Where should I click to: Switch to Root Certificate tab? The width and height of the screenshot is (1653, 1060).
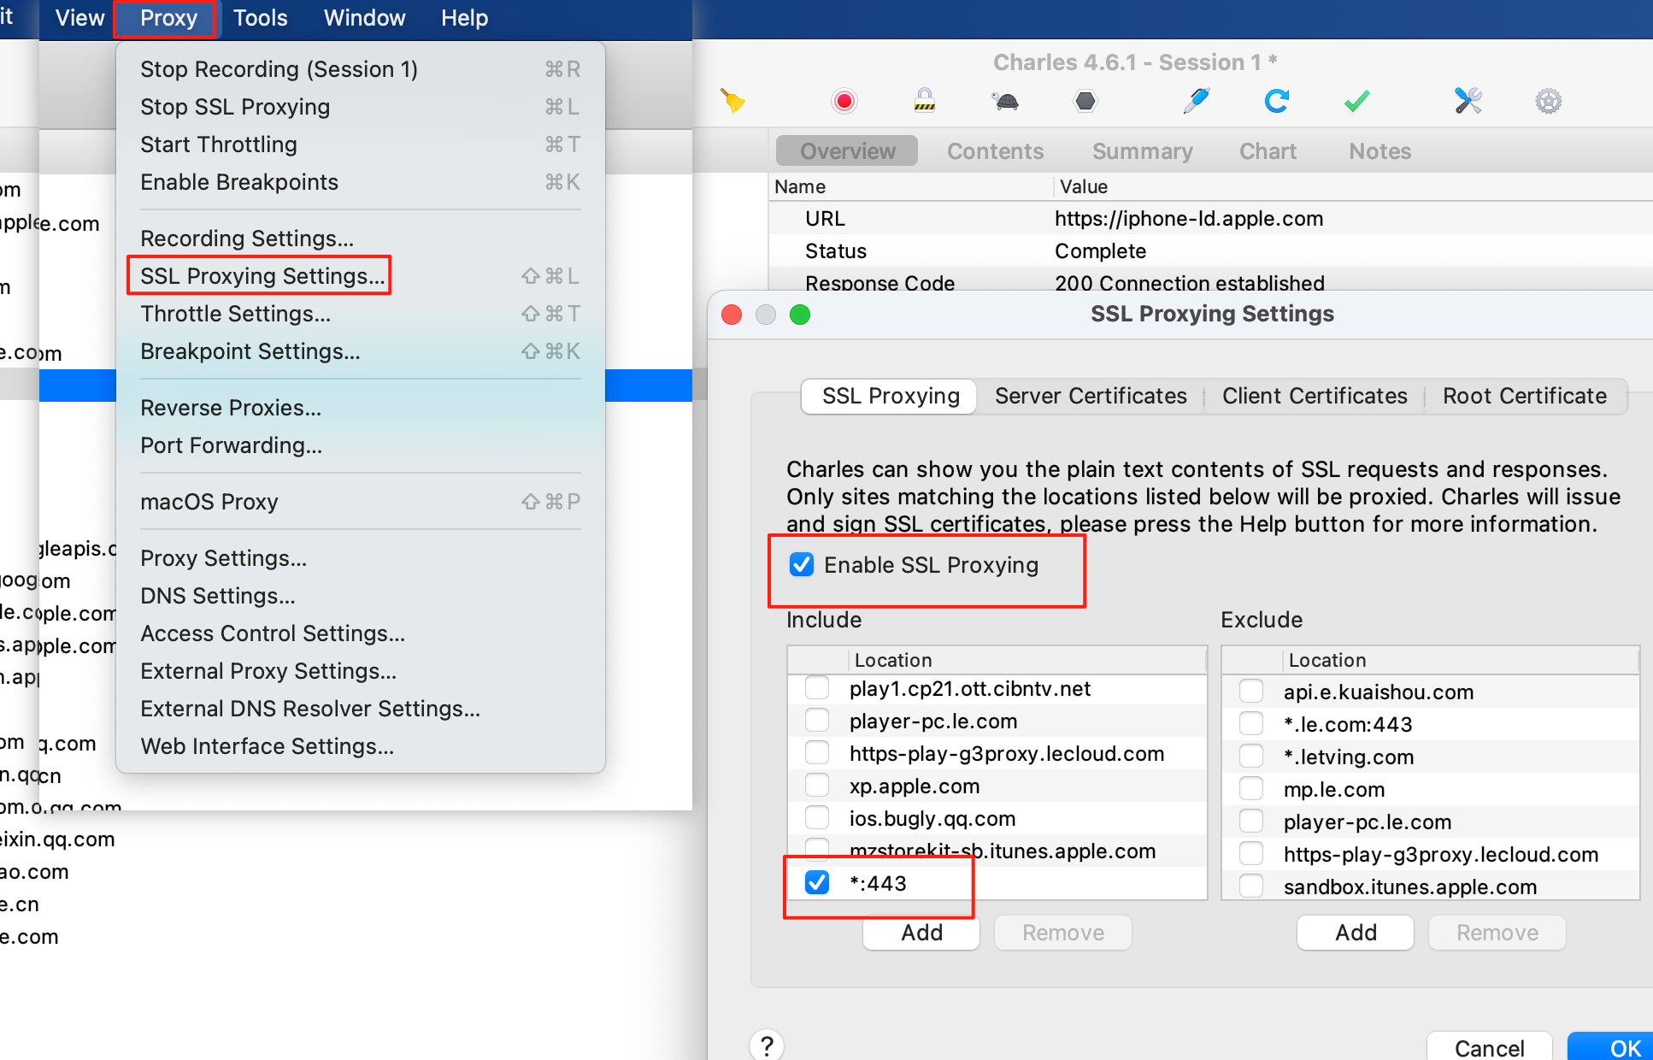1524,396
